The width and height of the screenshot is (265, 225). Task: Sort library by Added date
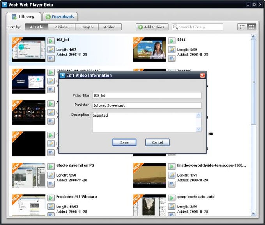pos(110,27)
